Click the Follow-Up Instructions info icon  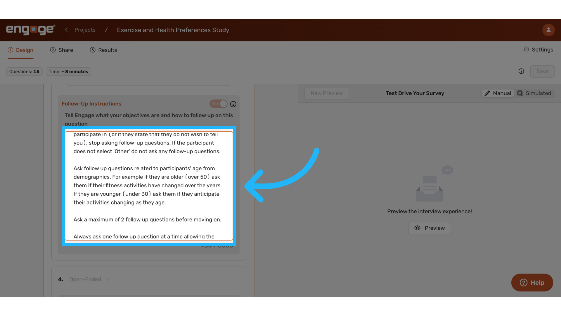tap(233, 104)
